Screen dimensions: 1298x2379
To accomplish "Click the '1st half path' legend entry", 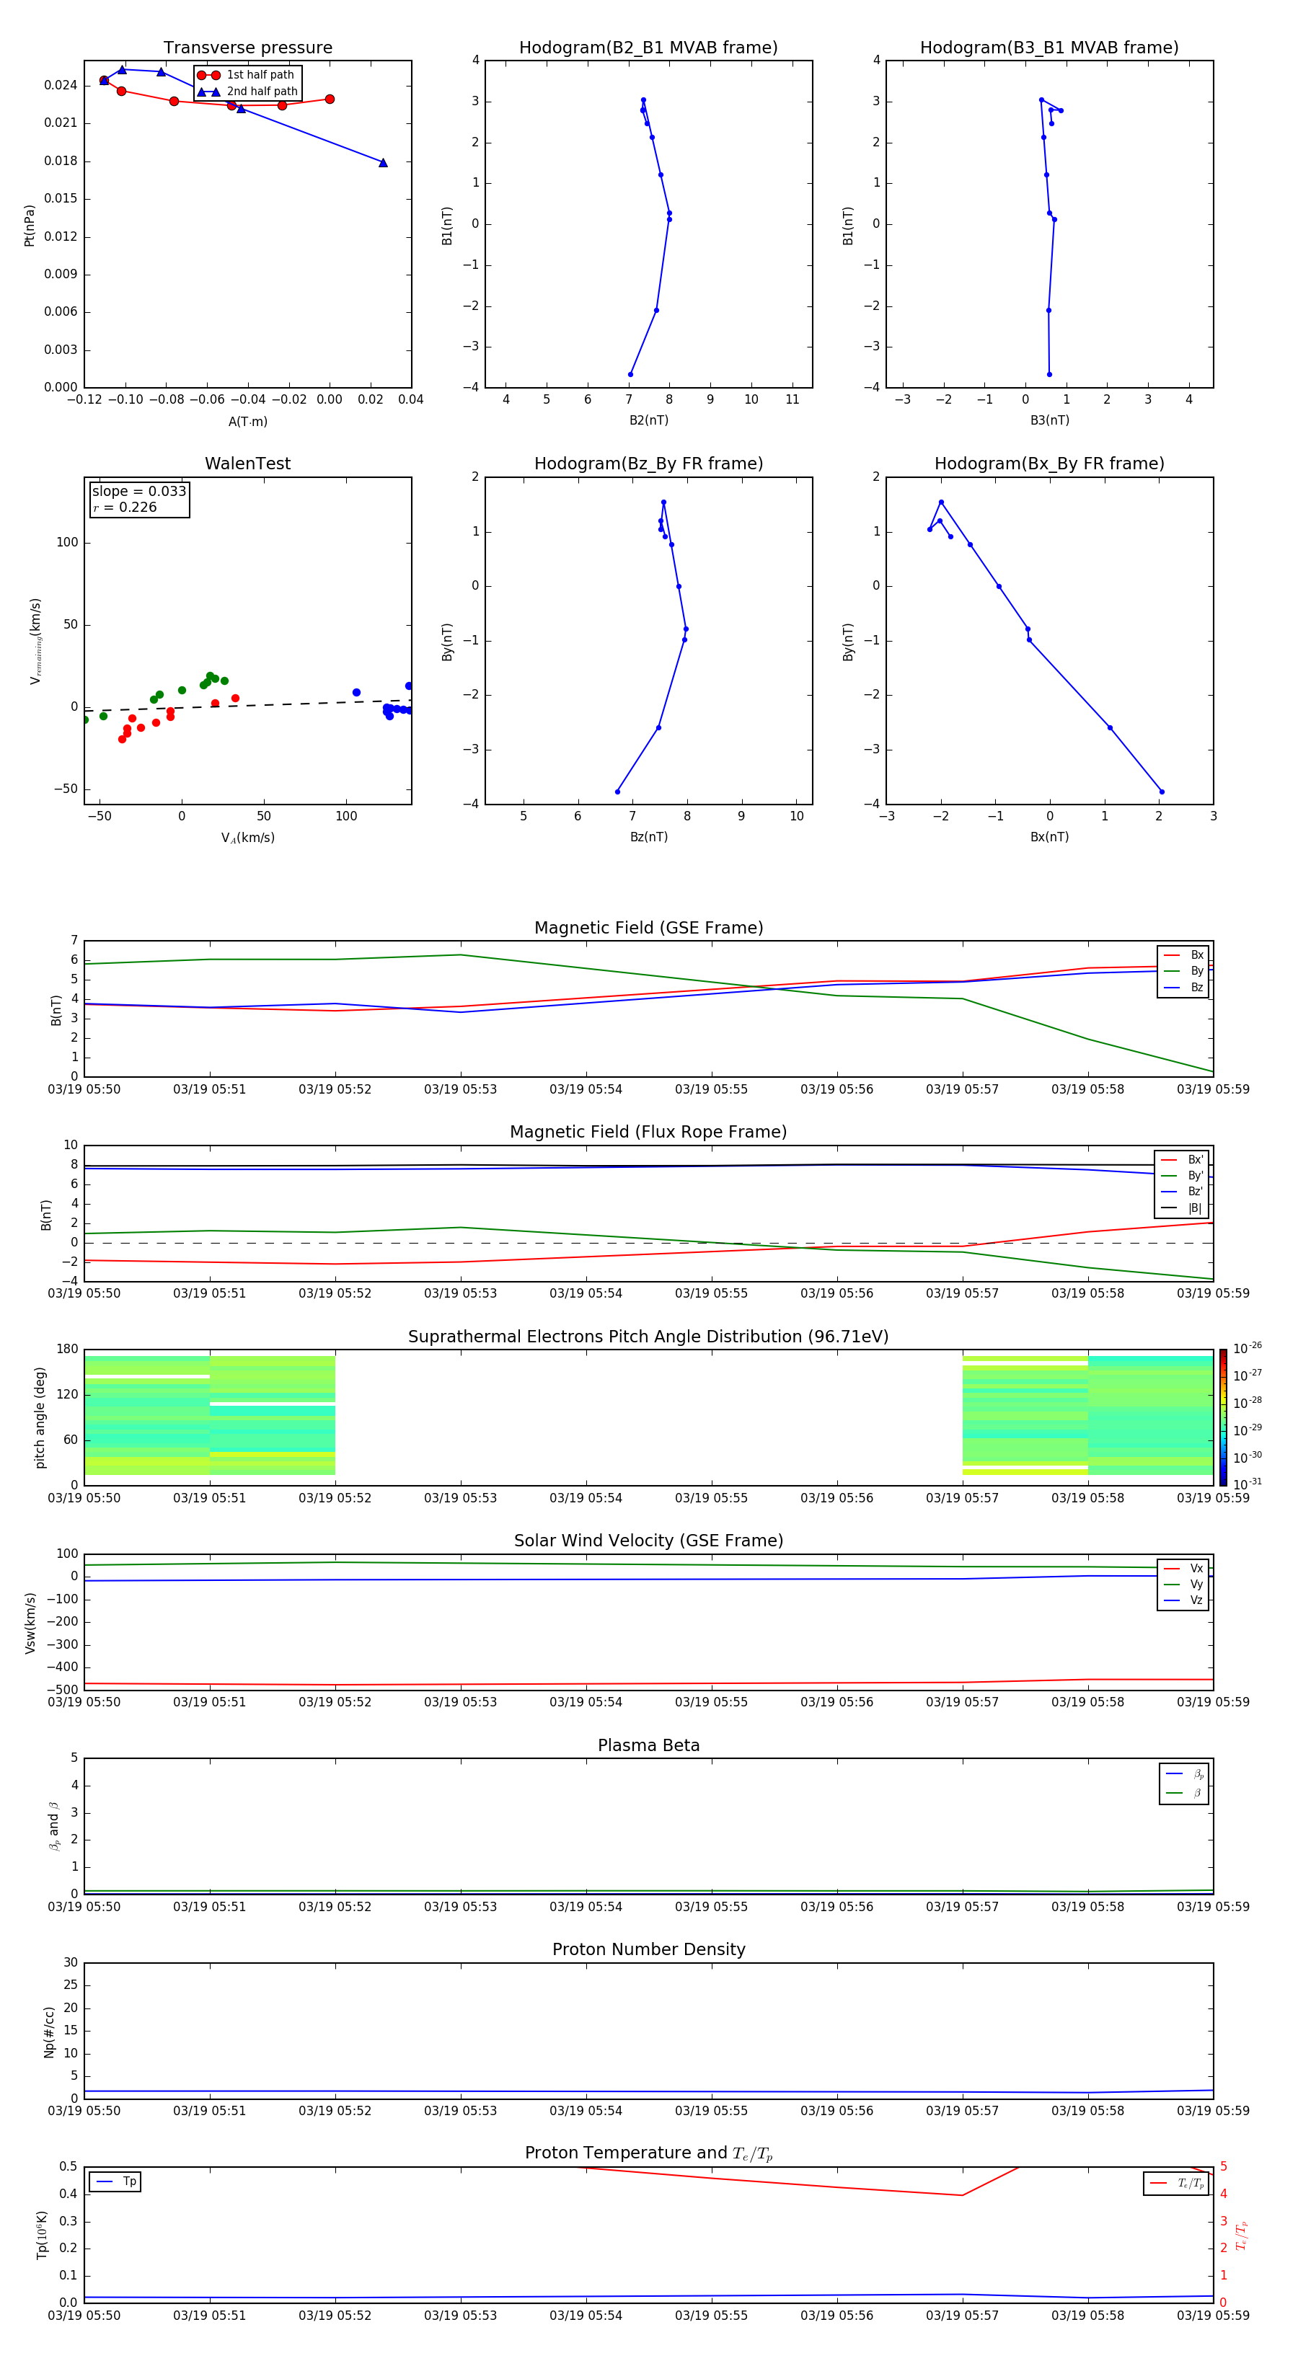I will click(x=247, y=75).
